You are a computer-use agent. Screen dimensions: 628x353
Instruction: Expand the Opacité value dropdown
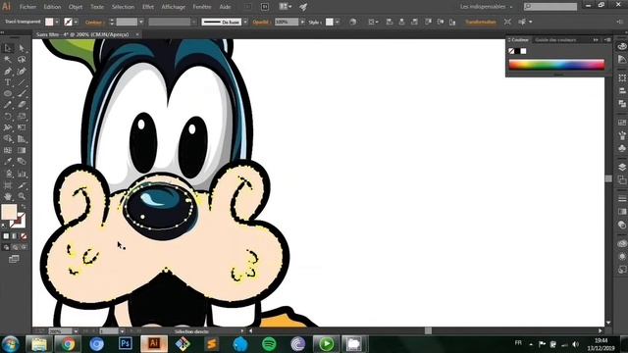click(x=302, y=22)
